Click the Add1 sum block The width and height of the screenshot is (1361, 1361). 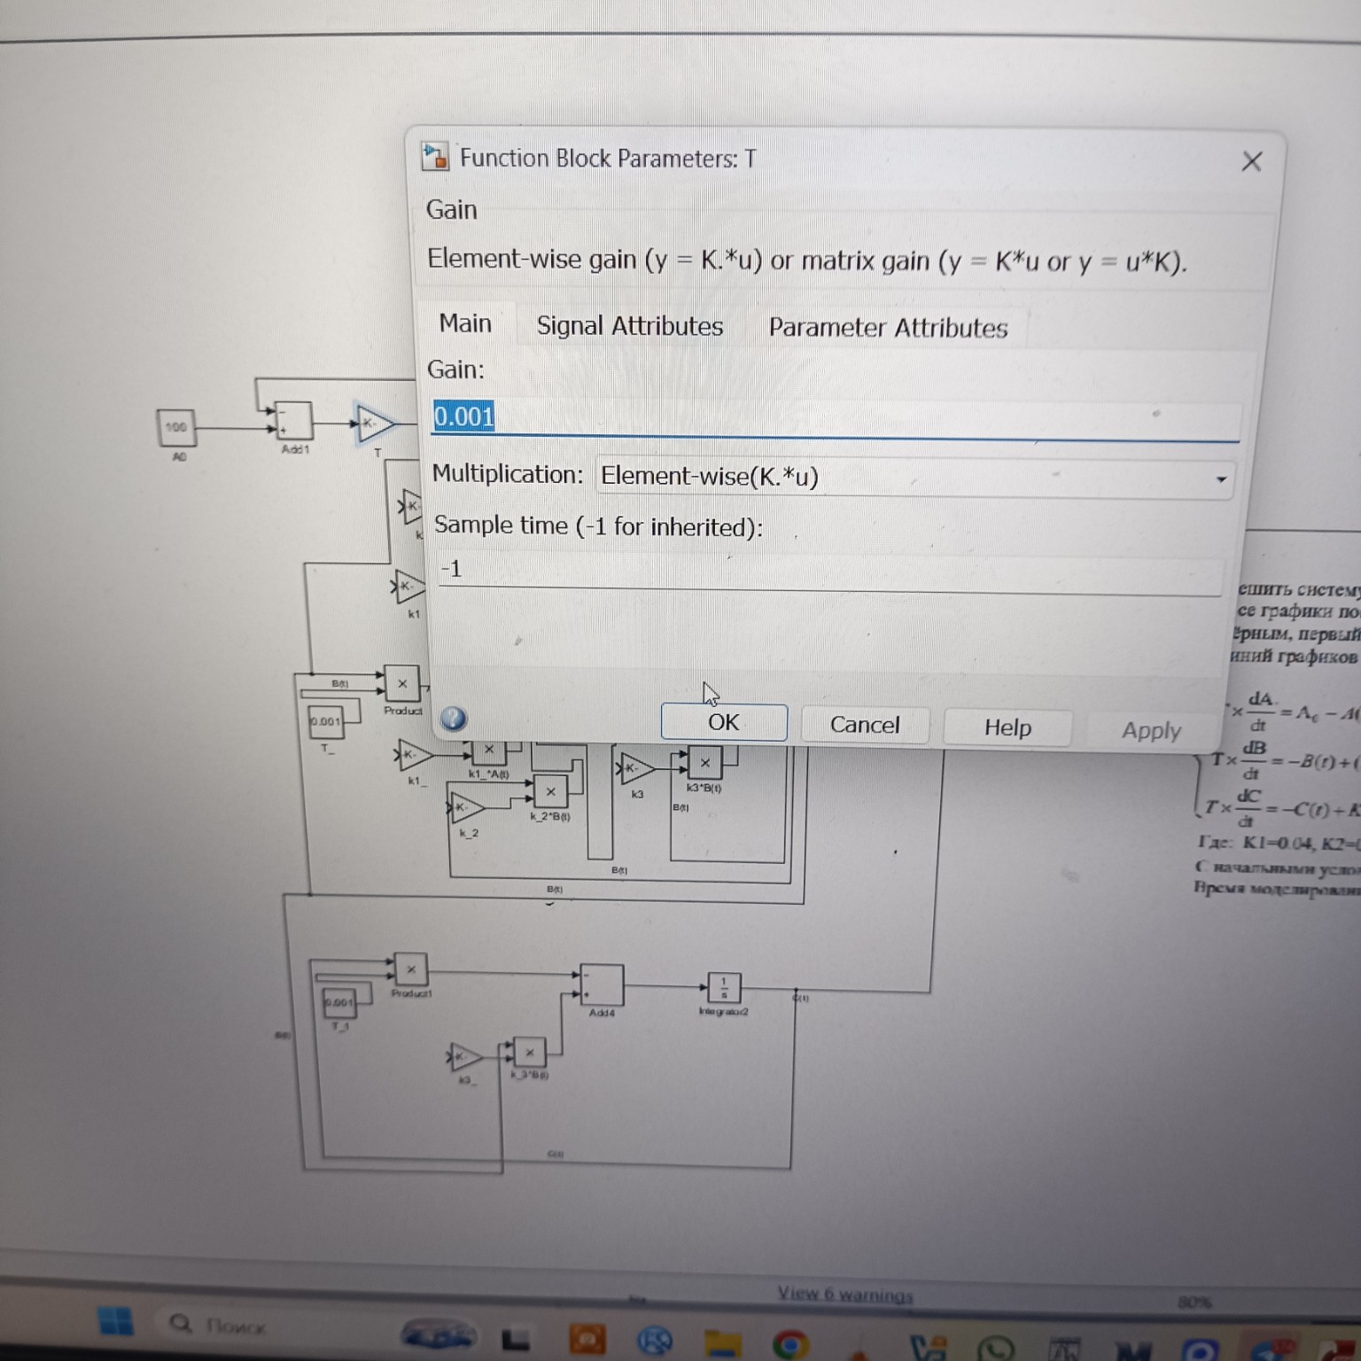pyautogui.click(x=294, y=422)
